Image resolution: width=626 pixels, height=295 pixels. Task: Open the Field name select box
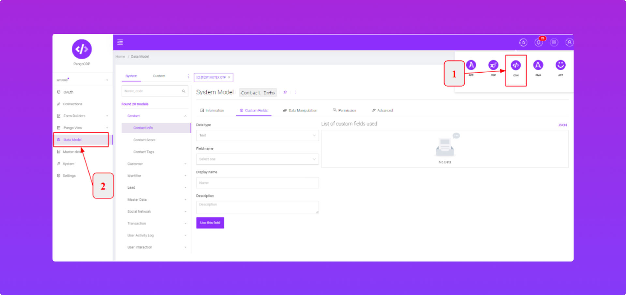[x=257, y=159]
